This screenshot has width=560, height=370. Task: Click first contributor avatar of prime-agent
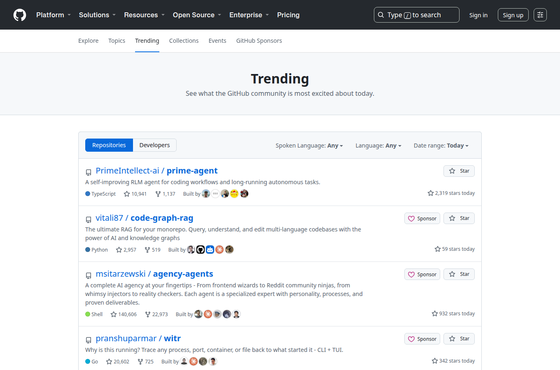[x=206, y=194]
